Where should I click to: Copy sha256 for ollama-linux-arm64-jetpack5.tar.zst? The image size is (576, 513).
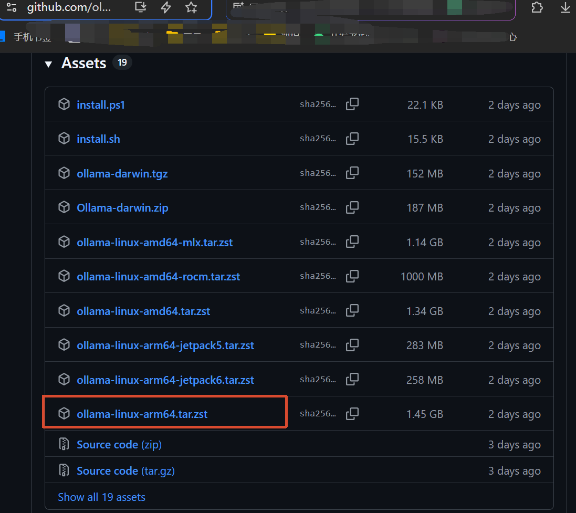pyautogui.click(x=352, y=344)
